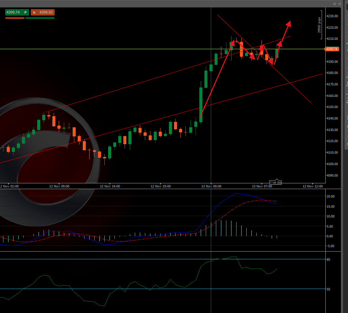Click the orange 4200.92 buy price button
The height and width of the screenshot is (313, 348).
pyautogui.click(x=43, y=12)
